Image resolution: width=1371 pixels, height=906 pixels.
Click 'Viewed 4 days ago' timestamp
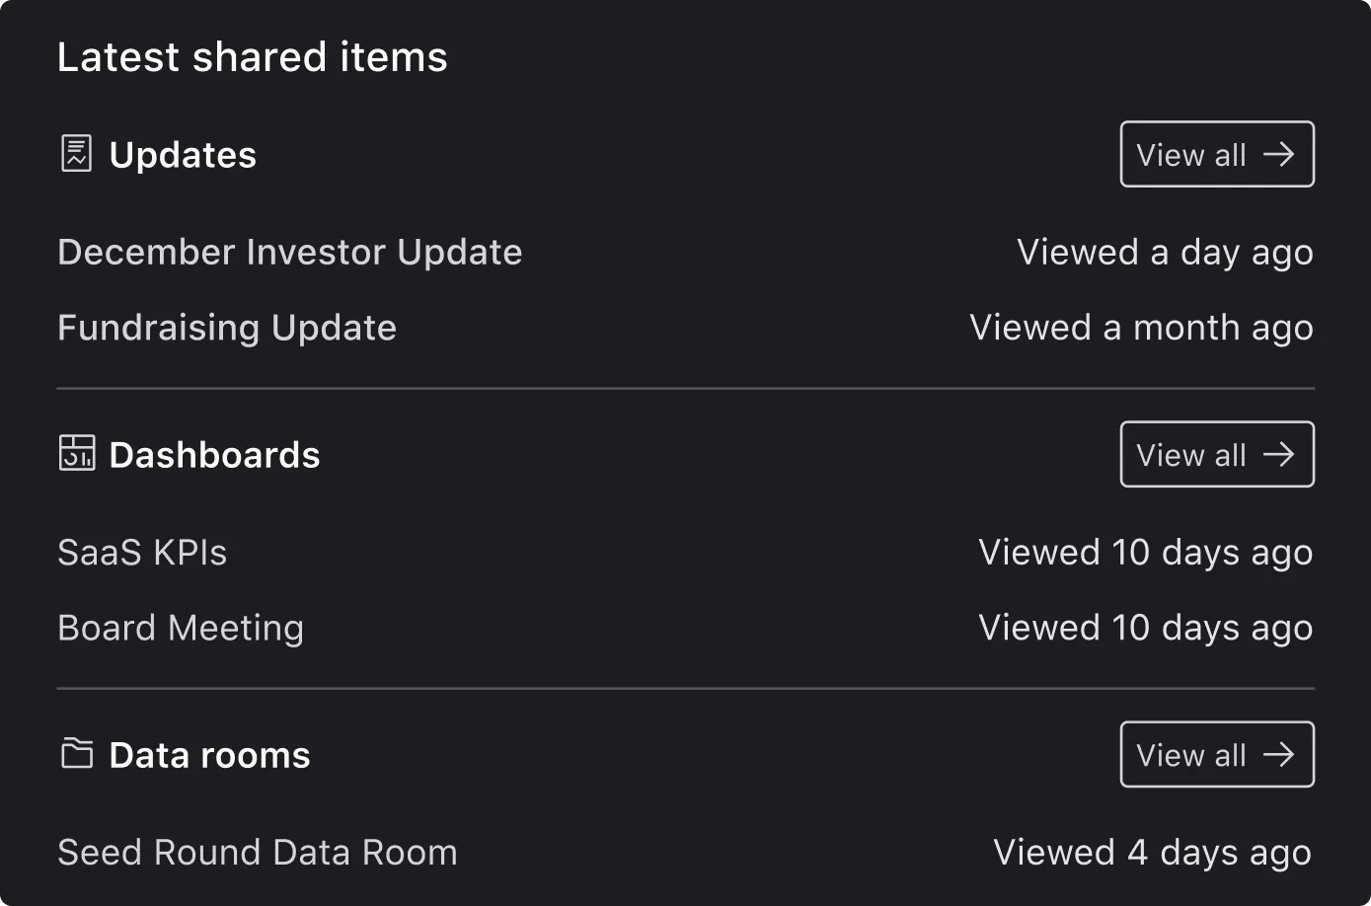pos(1152,853)
